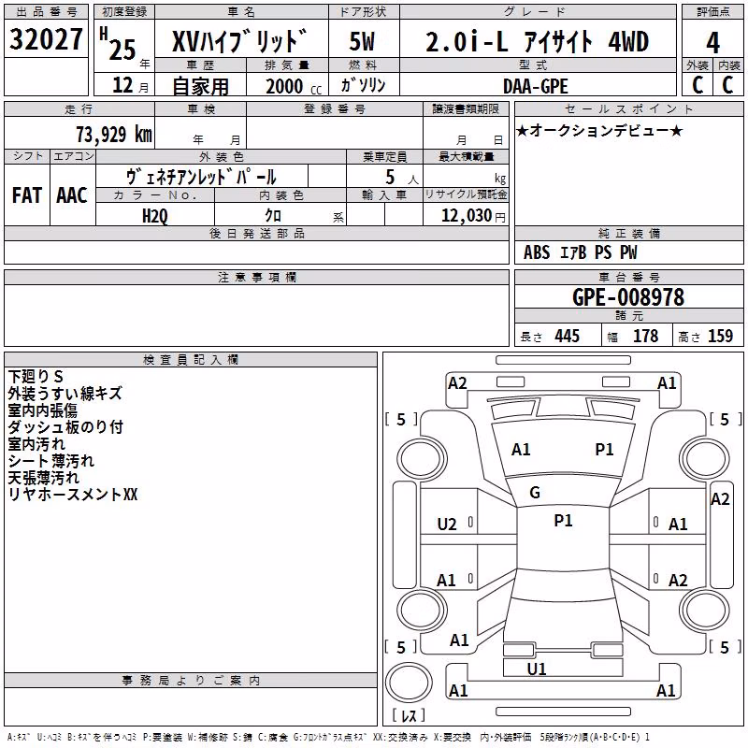This screenshot has width=748, height=748.
Task: Click the 検査員記入欄 section header
Action: (x=191, y=360)
